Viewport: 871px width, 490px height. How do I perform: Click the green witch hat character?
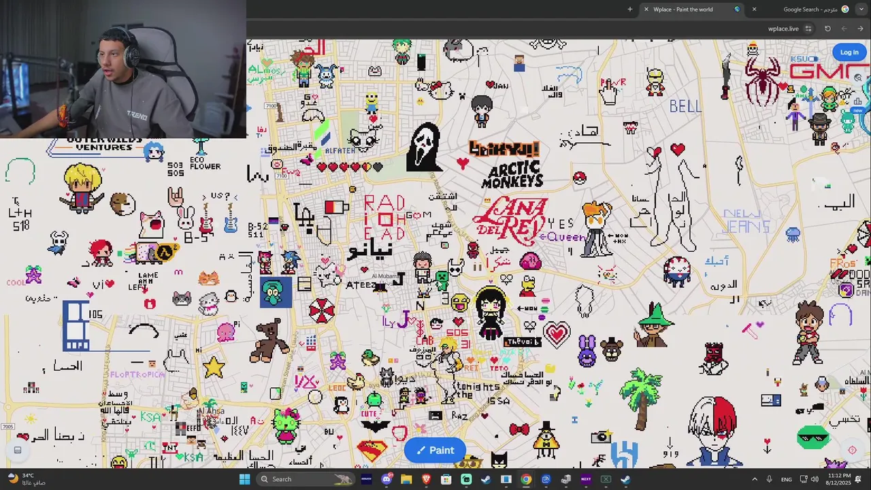click(653, 325)
